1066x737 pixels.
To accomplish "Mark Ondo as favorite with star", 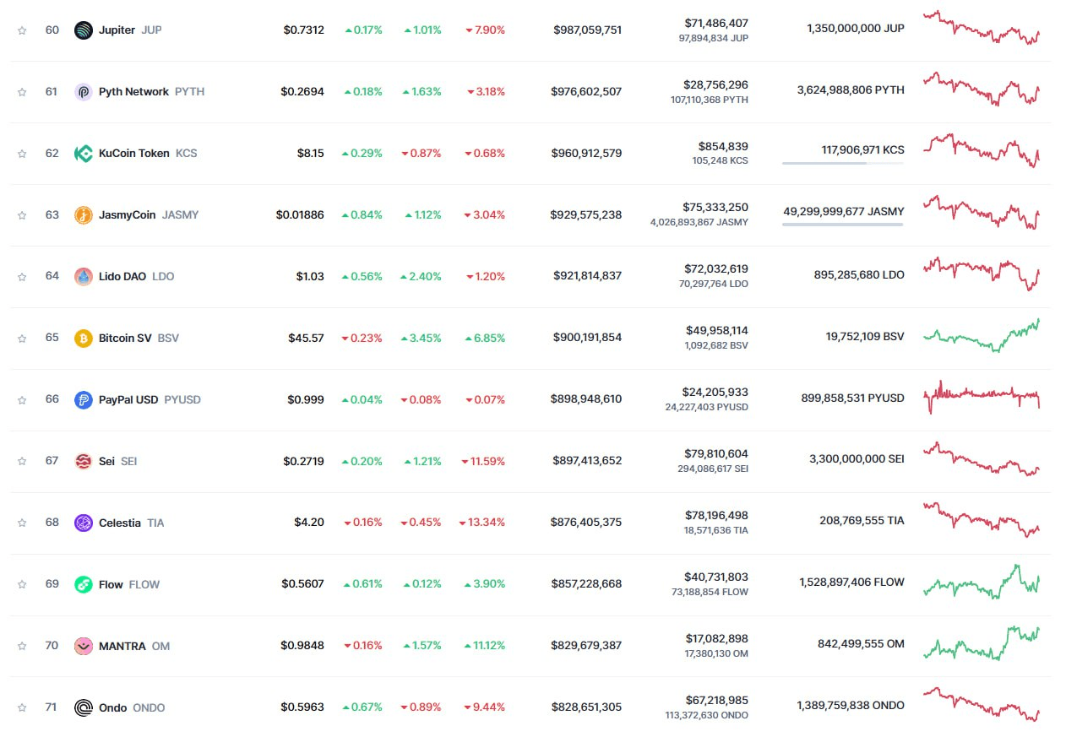I will (x=22, y=708).
